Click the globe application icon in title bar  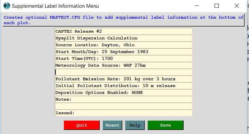coord(7,6)
